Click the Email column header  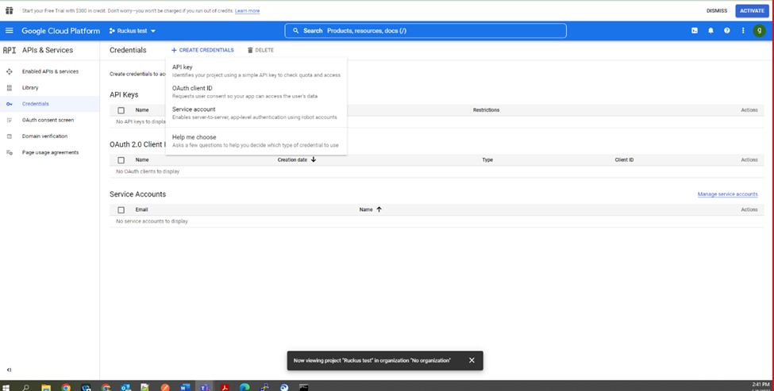141,209
